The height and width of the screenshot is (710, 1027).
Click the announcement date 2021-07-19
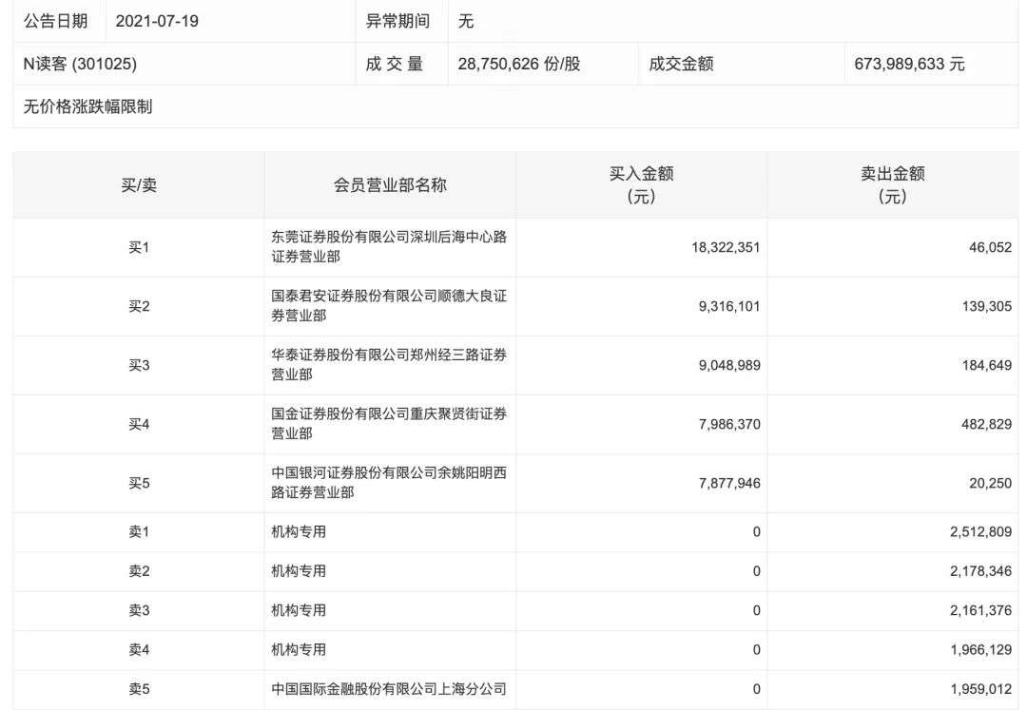(157, 21)
